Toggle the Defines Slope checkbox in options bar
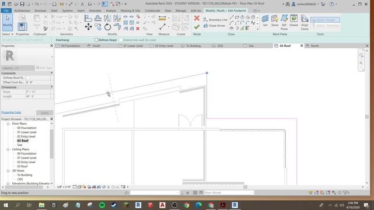This screenshot has width=374, height=210. (x=96, y=40)
